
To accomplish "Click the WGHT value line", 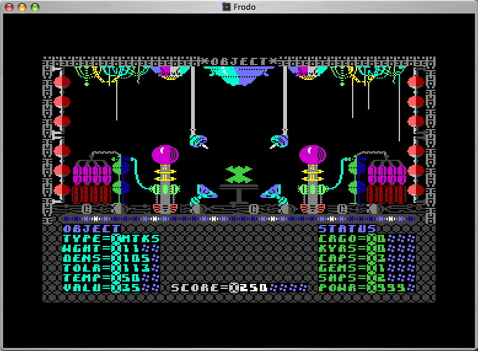I will click(x=111, y=248).
